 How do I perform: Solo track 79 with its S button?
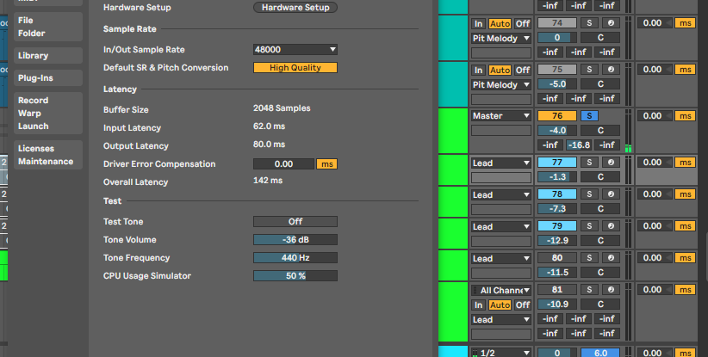tap(589, 226)
